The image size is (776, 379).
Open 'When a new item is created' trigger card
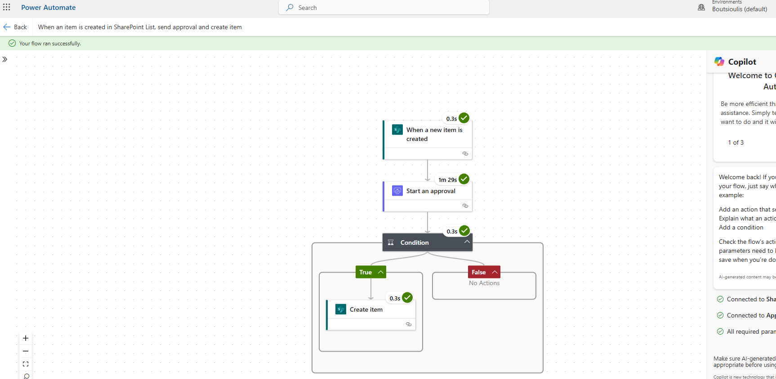click(428, 140)
